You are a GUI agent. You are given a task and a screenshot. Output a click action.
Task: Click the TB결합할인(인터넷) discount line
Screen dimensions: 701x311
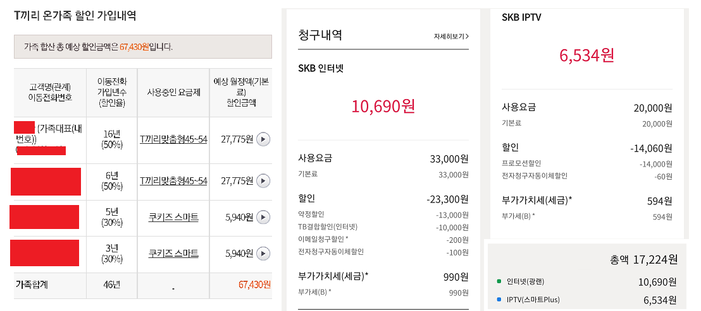(328, 226)
